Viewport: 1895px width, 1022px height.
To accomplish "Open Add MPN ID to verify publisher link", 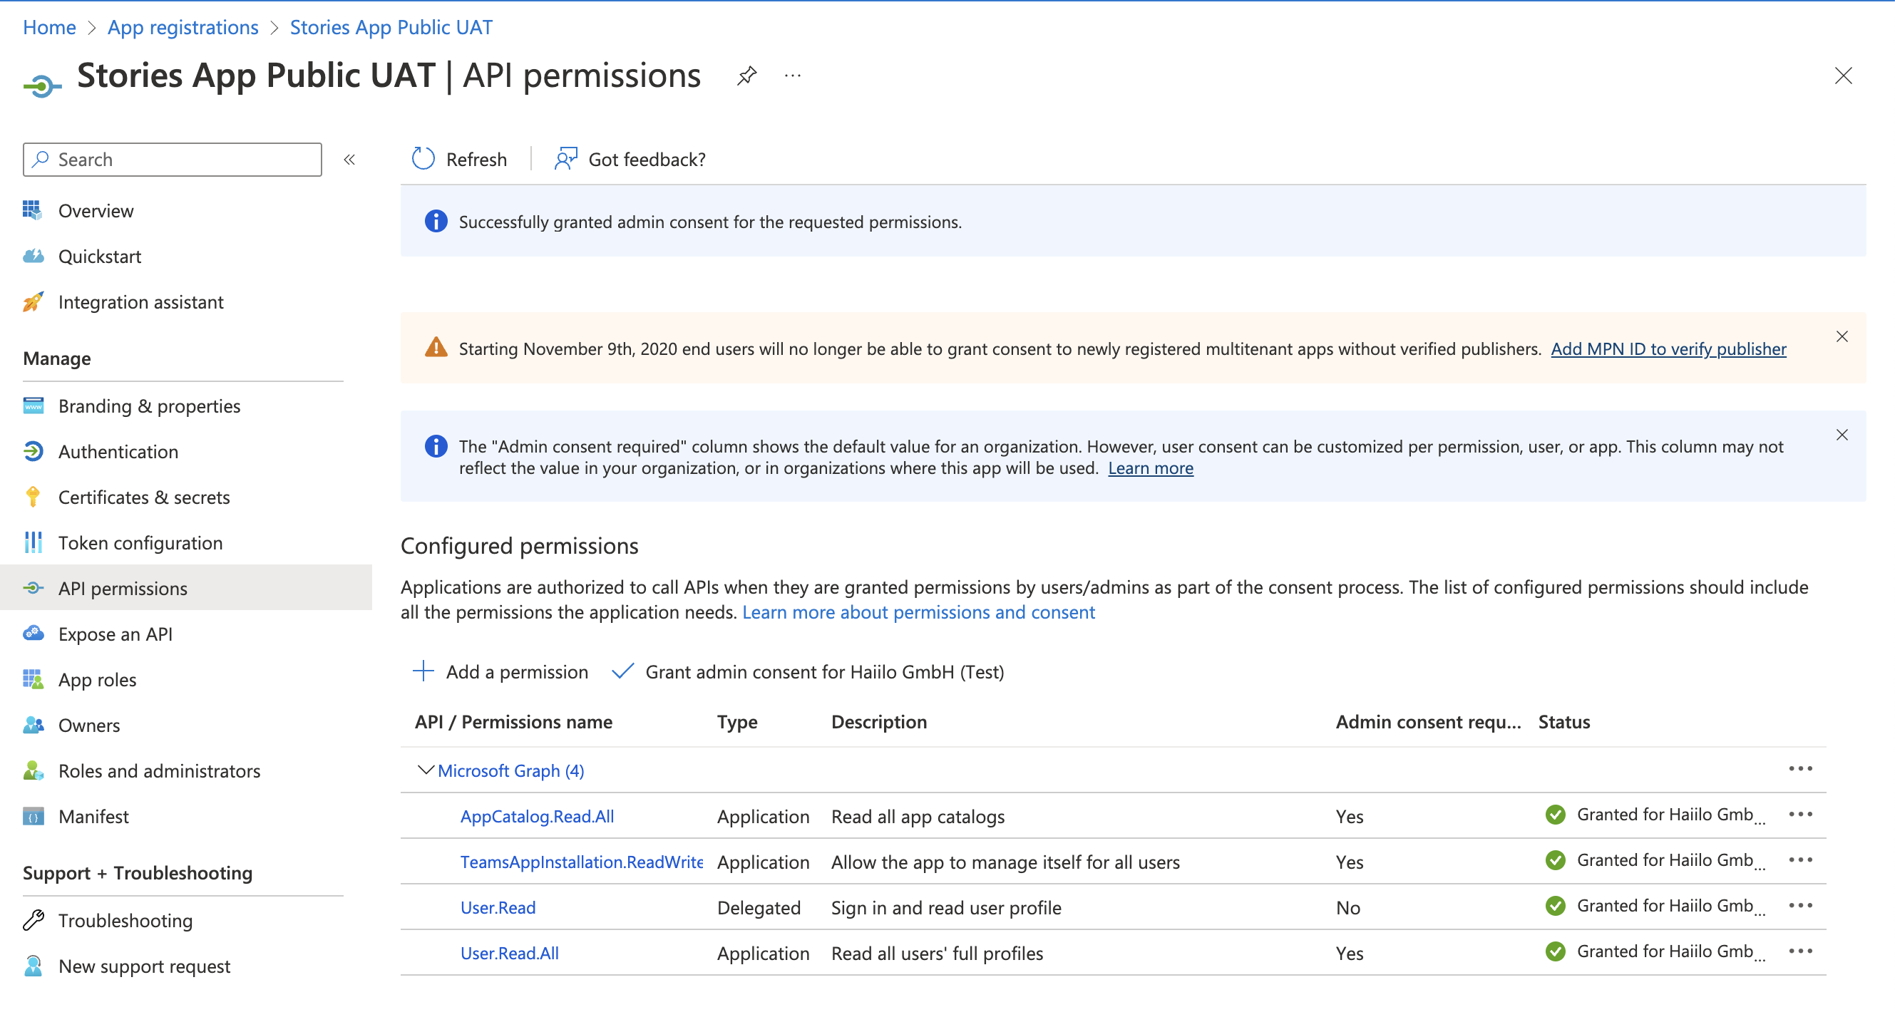I will click(1668, 349).
